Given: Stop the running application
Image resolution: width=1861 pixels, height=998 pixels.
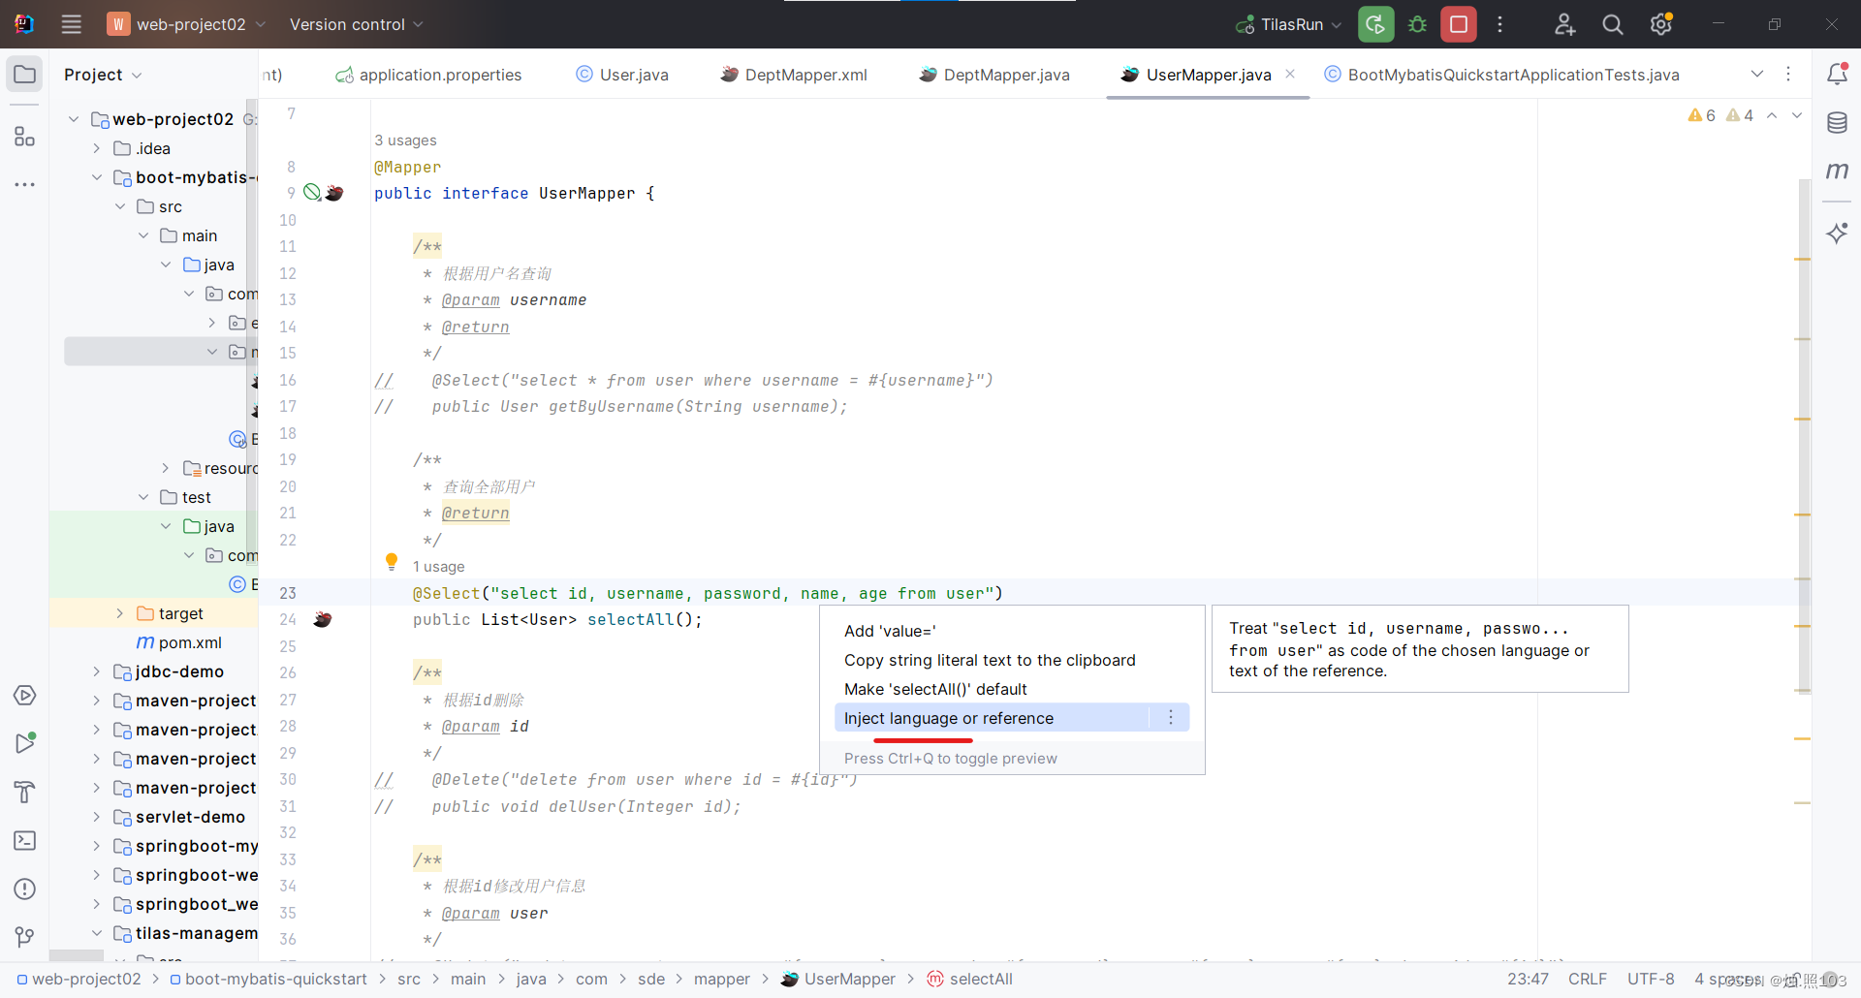Looking at the screenshot, I should pos(1458,24).
